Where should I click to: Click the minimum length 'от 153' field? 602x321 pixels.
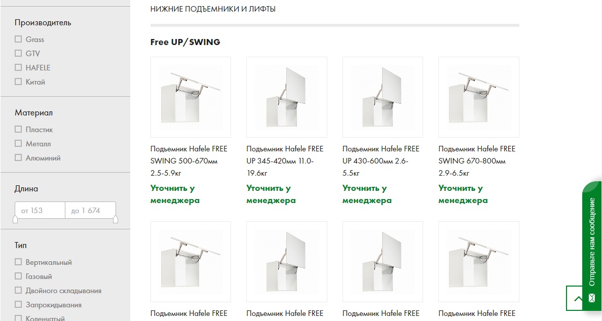coord(40,210)
